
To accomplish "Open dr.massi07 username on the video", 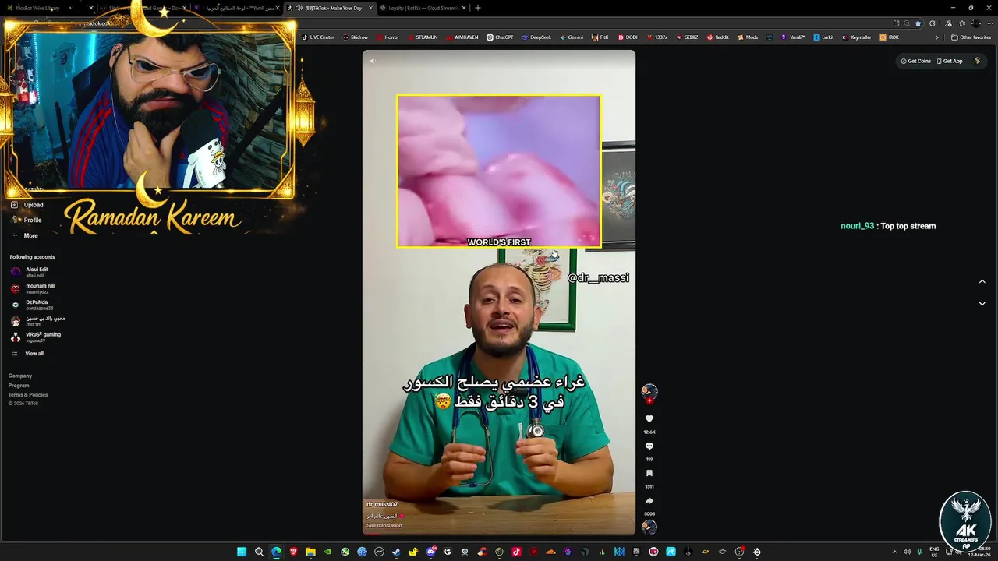I will point(382,504).
